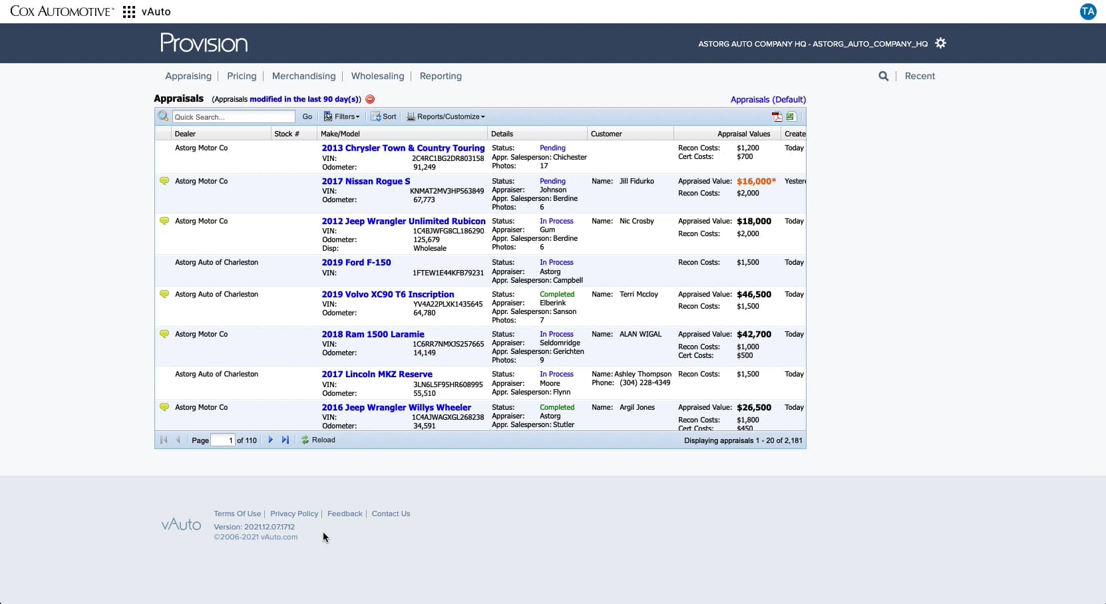The width and height of the screenshot is (1106, 604).
Task: Open the Privacy Policy link
Action: point(294,514)
